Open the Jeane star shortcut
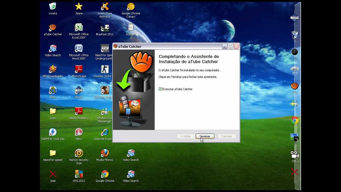341x192 pixels. [79, 9]
